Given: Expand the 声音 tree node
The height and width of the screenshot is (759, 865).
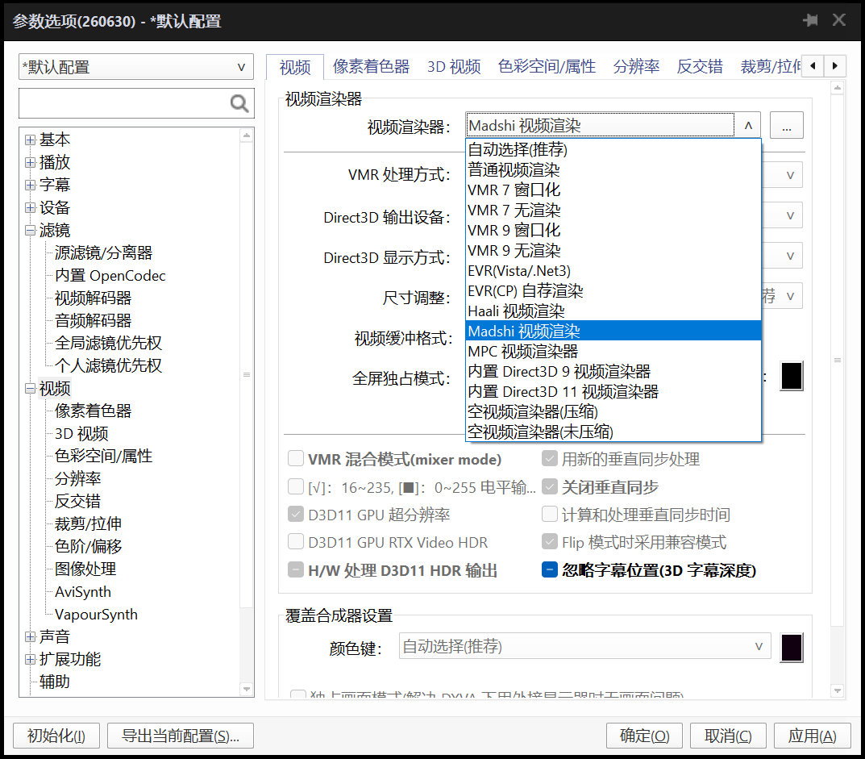Looking at the screenshot, I should point(31,637).
